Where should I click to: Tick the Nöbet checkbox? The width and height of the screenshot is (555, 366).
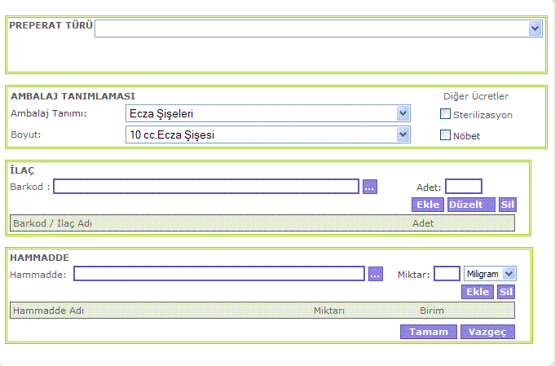446,135
